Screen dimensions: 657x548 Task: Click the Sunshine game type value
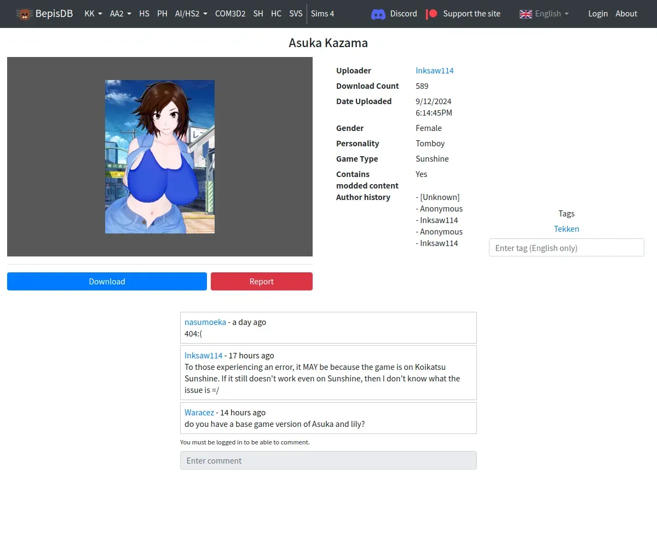pyautogui.click(x=432, y=159)
